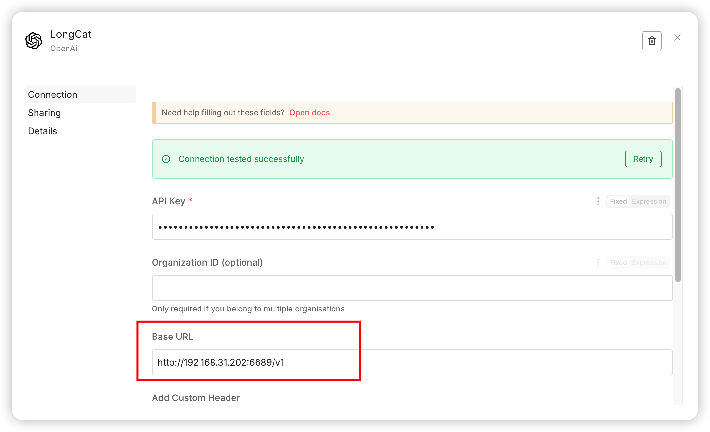
Task: Click into the API Key field
Action: click(412, 227)
